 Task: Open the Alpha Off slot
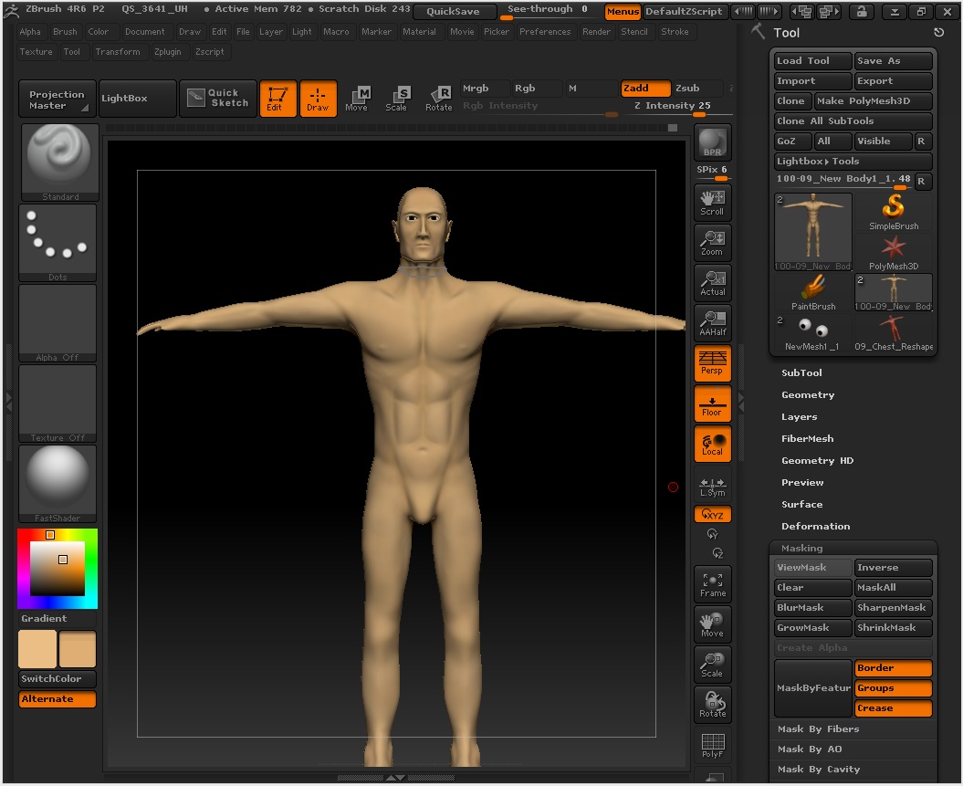point(58,323)
